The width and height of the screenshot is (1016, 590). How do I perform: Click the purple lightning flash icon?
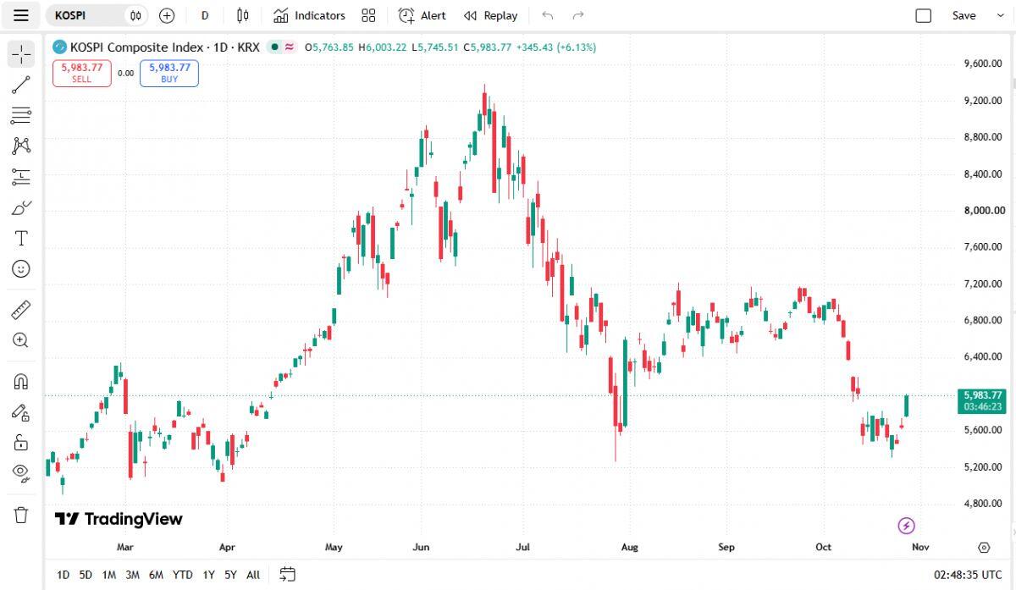907,526
